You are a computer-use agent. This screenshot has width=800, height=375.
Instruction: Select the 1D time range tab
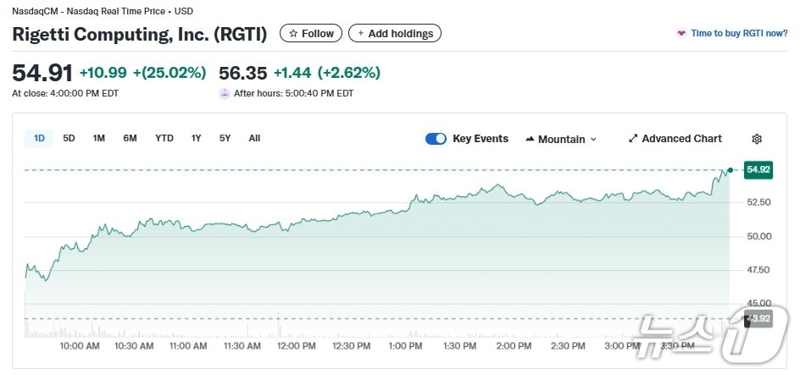(39, 138)
